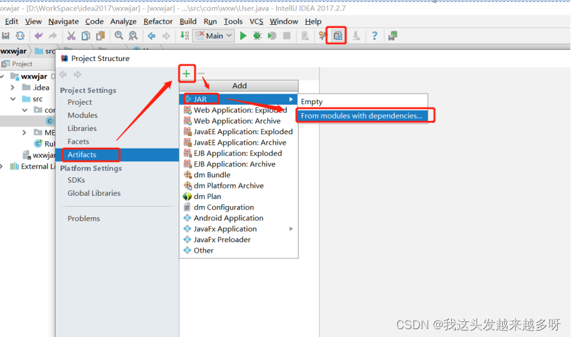571x337 pixels.
Task: Click the dialog Forward arrow icon
Action: tap(77, 75)
